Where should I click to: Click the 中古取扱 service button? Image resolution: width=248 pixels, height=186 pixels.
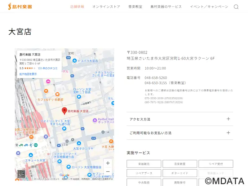click(144, 182)
